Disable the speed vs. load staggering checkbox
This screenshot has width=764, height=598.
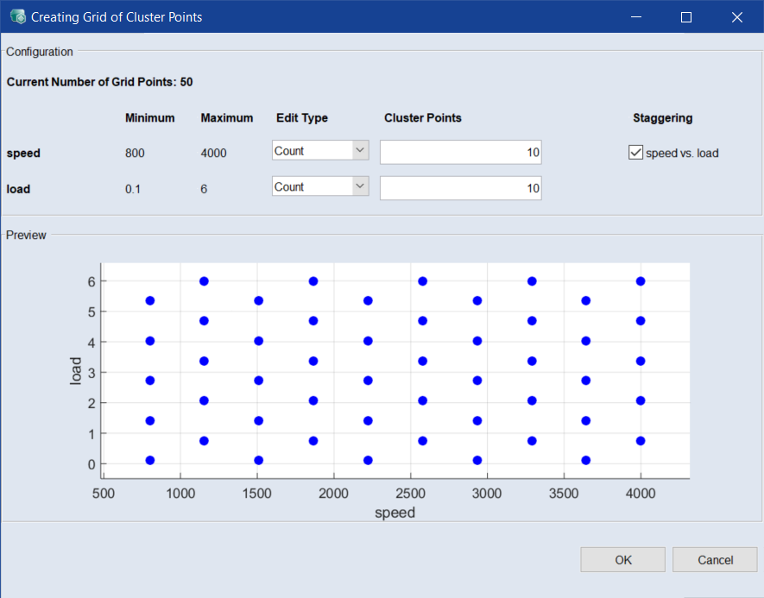point(636,153)
